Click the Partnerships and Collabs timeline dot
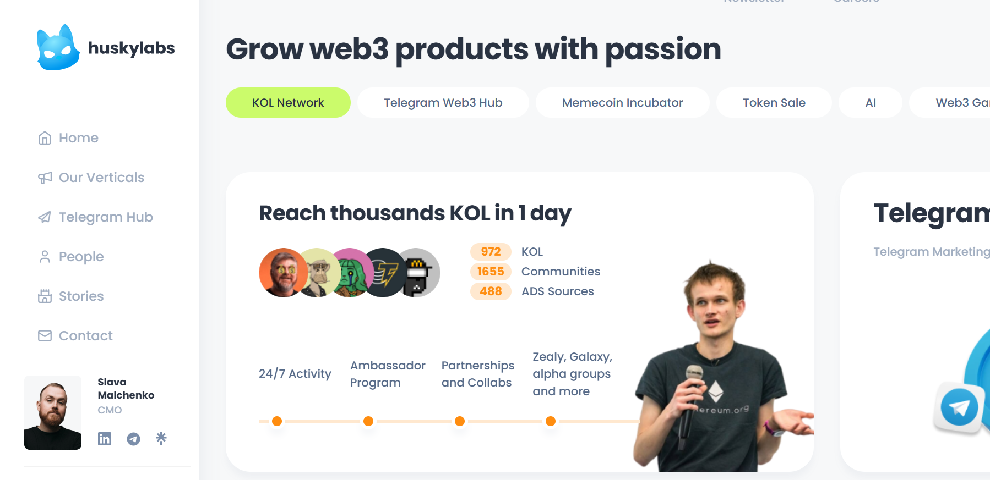This screenshot has width=990, height=480. [460, 421]
